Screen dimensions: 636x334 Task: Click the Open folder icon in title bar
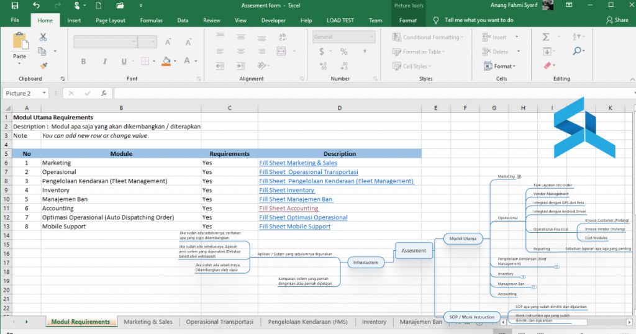(120, 5)
